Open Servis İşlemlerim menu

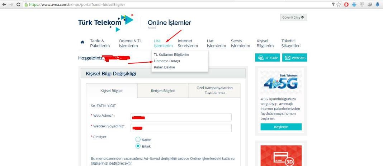pos(241,43)
